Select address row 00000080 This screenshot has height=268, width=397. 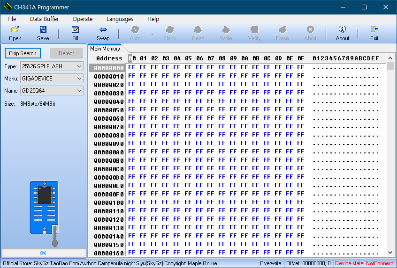point(108,136)
